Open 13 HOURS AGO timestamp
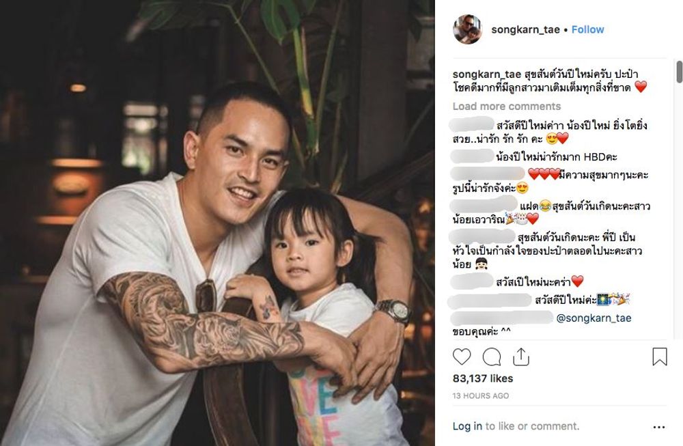The image size is (683, 446). (480, 395)
